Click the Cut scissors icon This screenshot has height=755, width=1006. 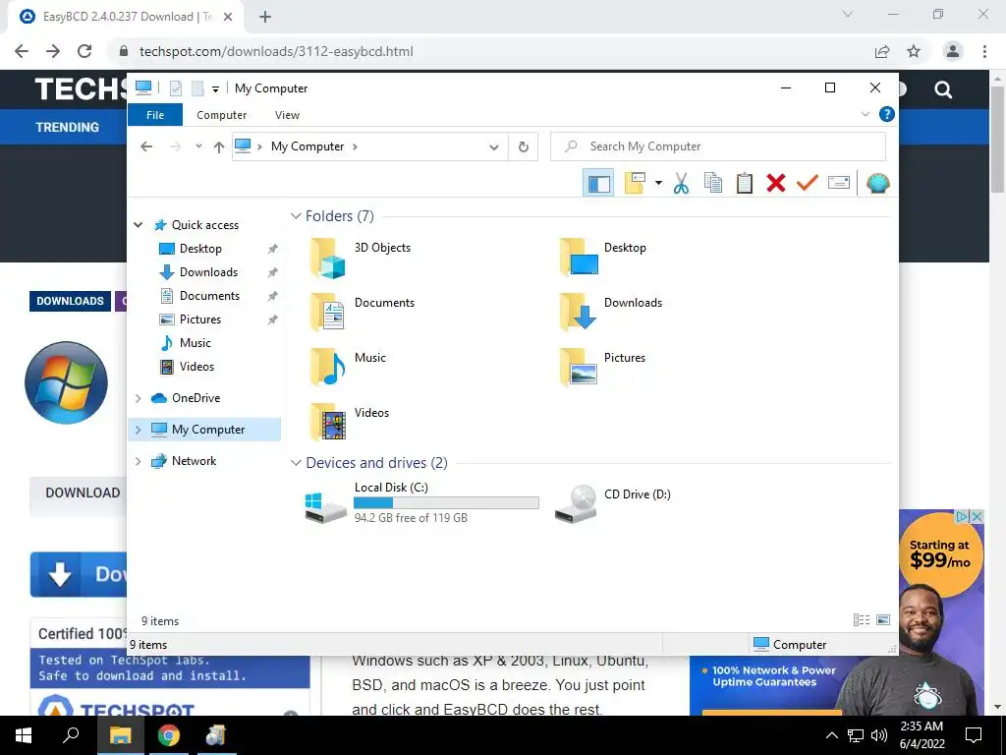[x=681, y=183]
